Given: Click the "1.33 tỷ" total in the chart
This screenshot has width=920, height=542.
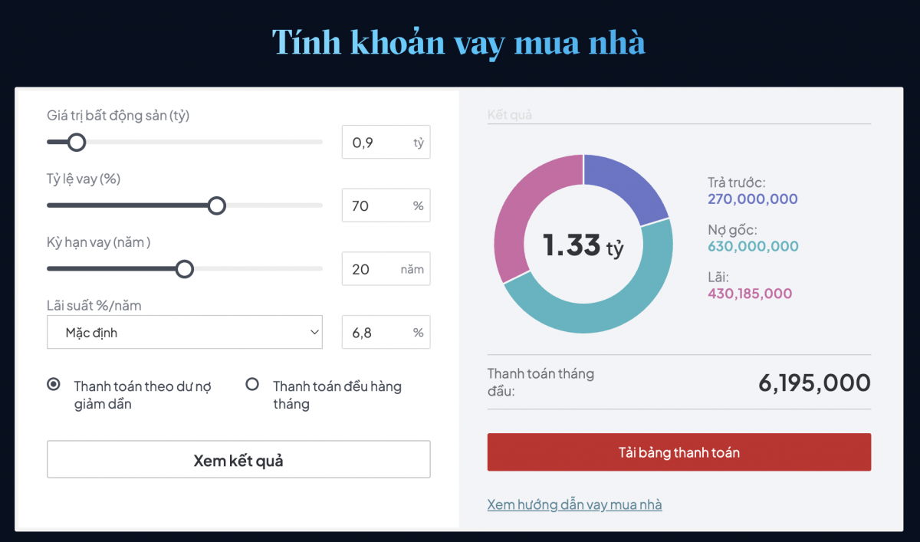Looking at the screenshot, I should point(583,244).
